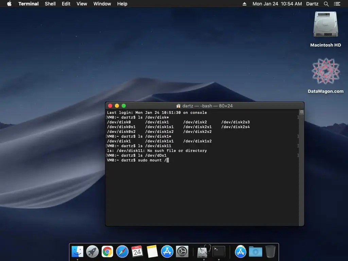Viewport: 348px width, 261px height.
Task: Open the Shell menu
Action: (x=50, y=4)
